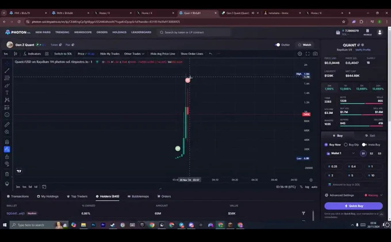The width and height of the screenshot is (391, 242).
Task: Select the emoji icons tool
Action: pos(7,114)
